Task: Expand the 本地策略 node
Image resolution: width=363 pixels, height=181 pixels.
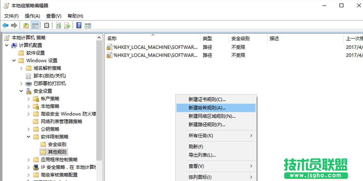Action: tap(28, 106)
